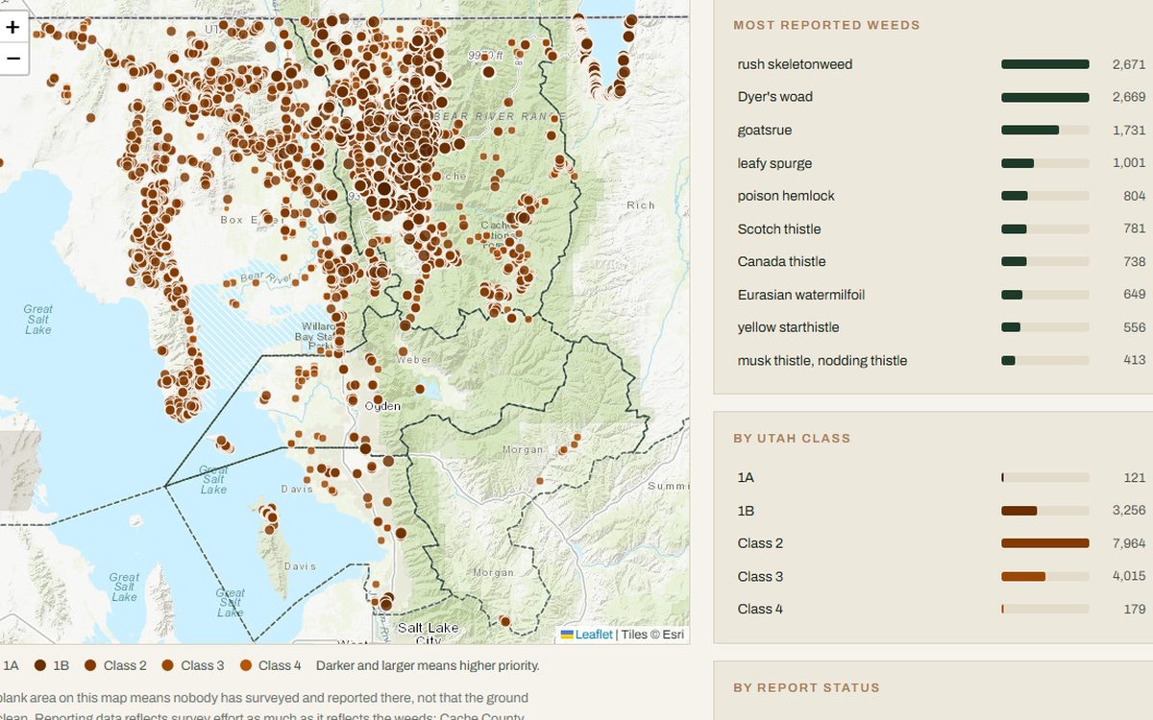Image resolution: width=1153 pixels, height=720 pixels.
Task: Click the Class 4 legend color dot
Action: (x=245, y=665)
